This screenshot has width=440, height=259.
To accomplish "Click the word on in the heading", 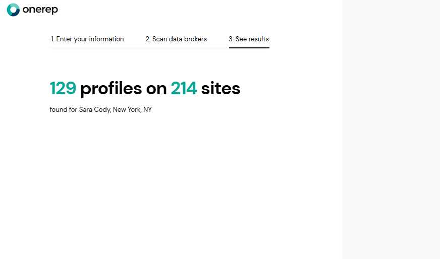I will pos(156,89).
